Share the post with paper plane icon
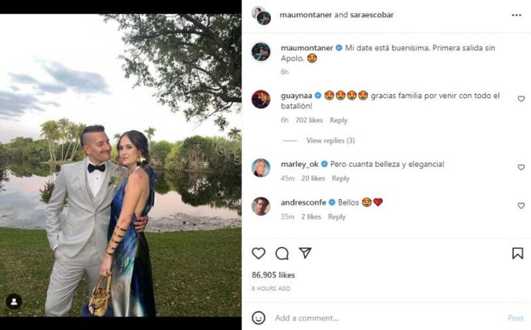The width and height of the screenshot is (531, 330). [x=305, y=253]
